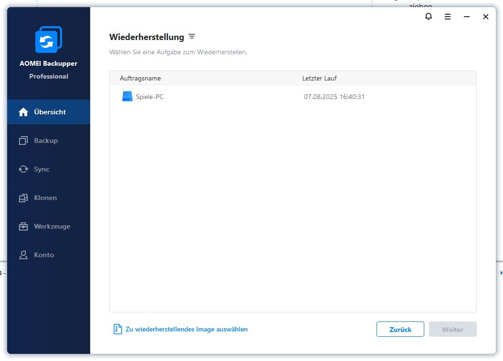Open the Backup section in sidebar
Image resolution: width=503 pixels, height=361 pixels.
[45, 140]
